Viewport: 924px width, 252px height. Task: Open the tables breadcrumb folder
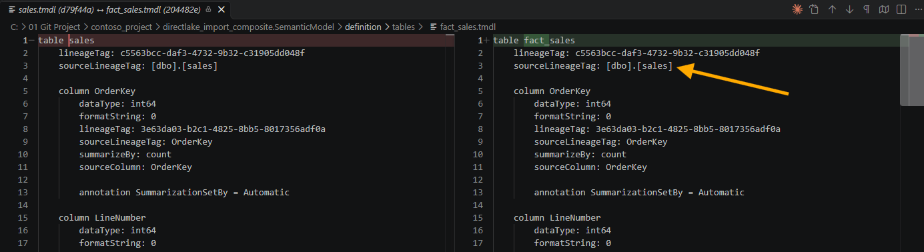tap(404, 27)
